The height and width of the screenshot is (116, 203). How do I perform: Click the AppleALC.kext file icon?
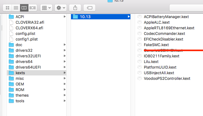click(x=140, y=22)
